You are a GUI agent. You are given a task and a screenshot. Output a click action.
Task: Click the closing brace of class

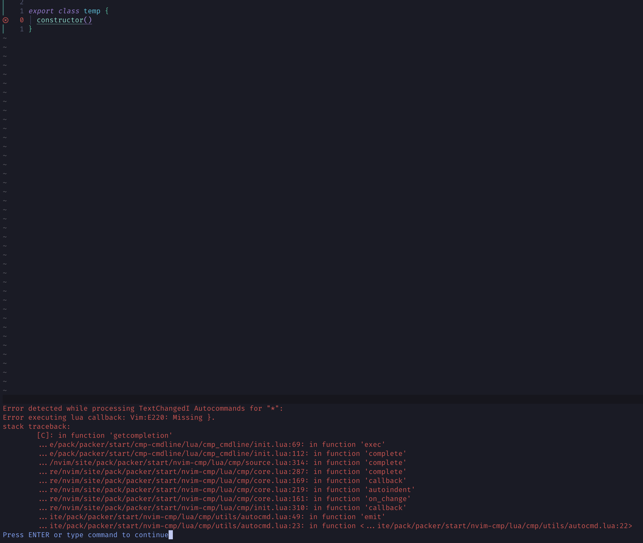coord(30,29)
